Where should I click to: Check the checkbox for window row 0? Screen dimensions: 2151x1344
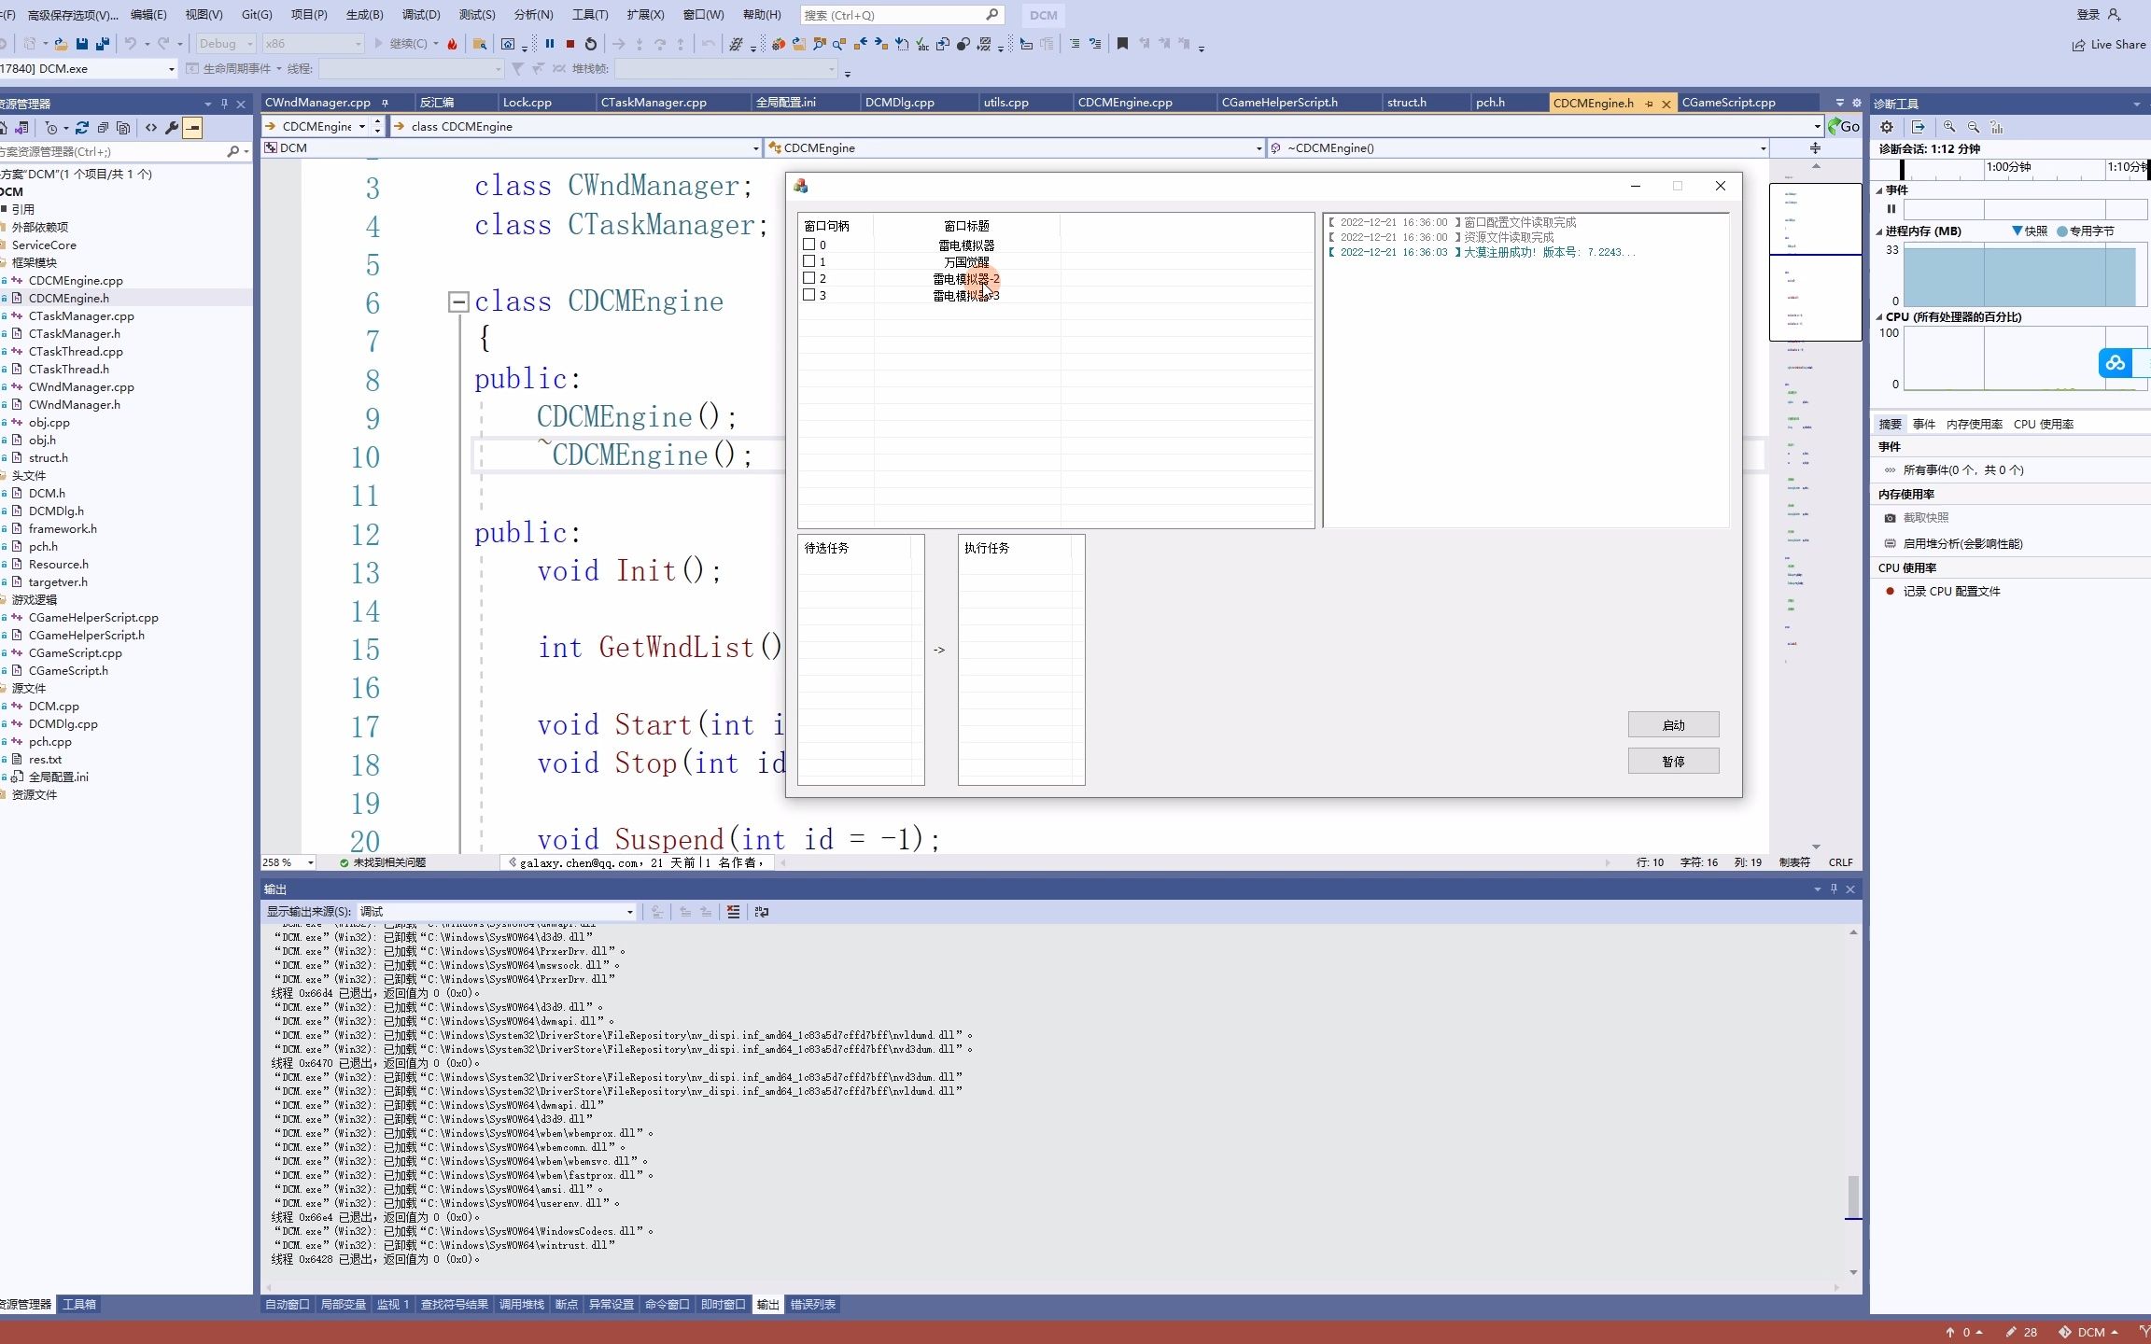pos(809,245)
